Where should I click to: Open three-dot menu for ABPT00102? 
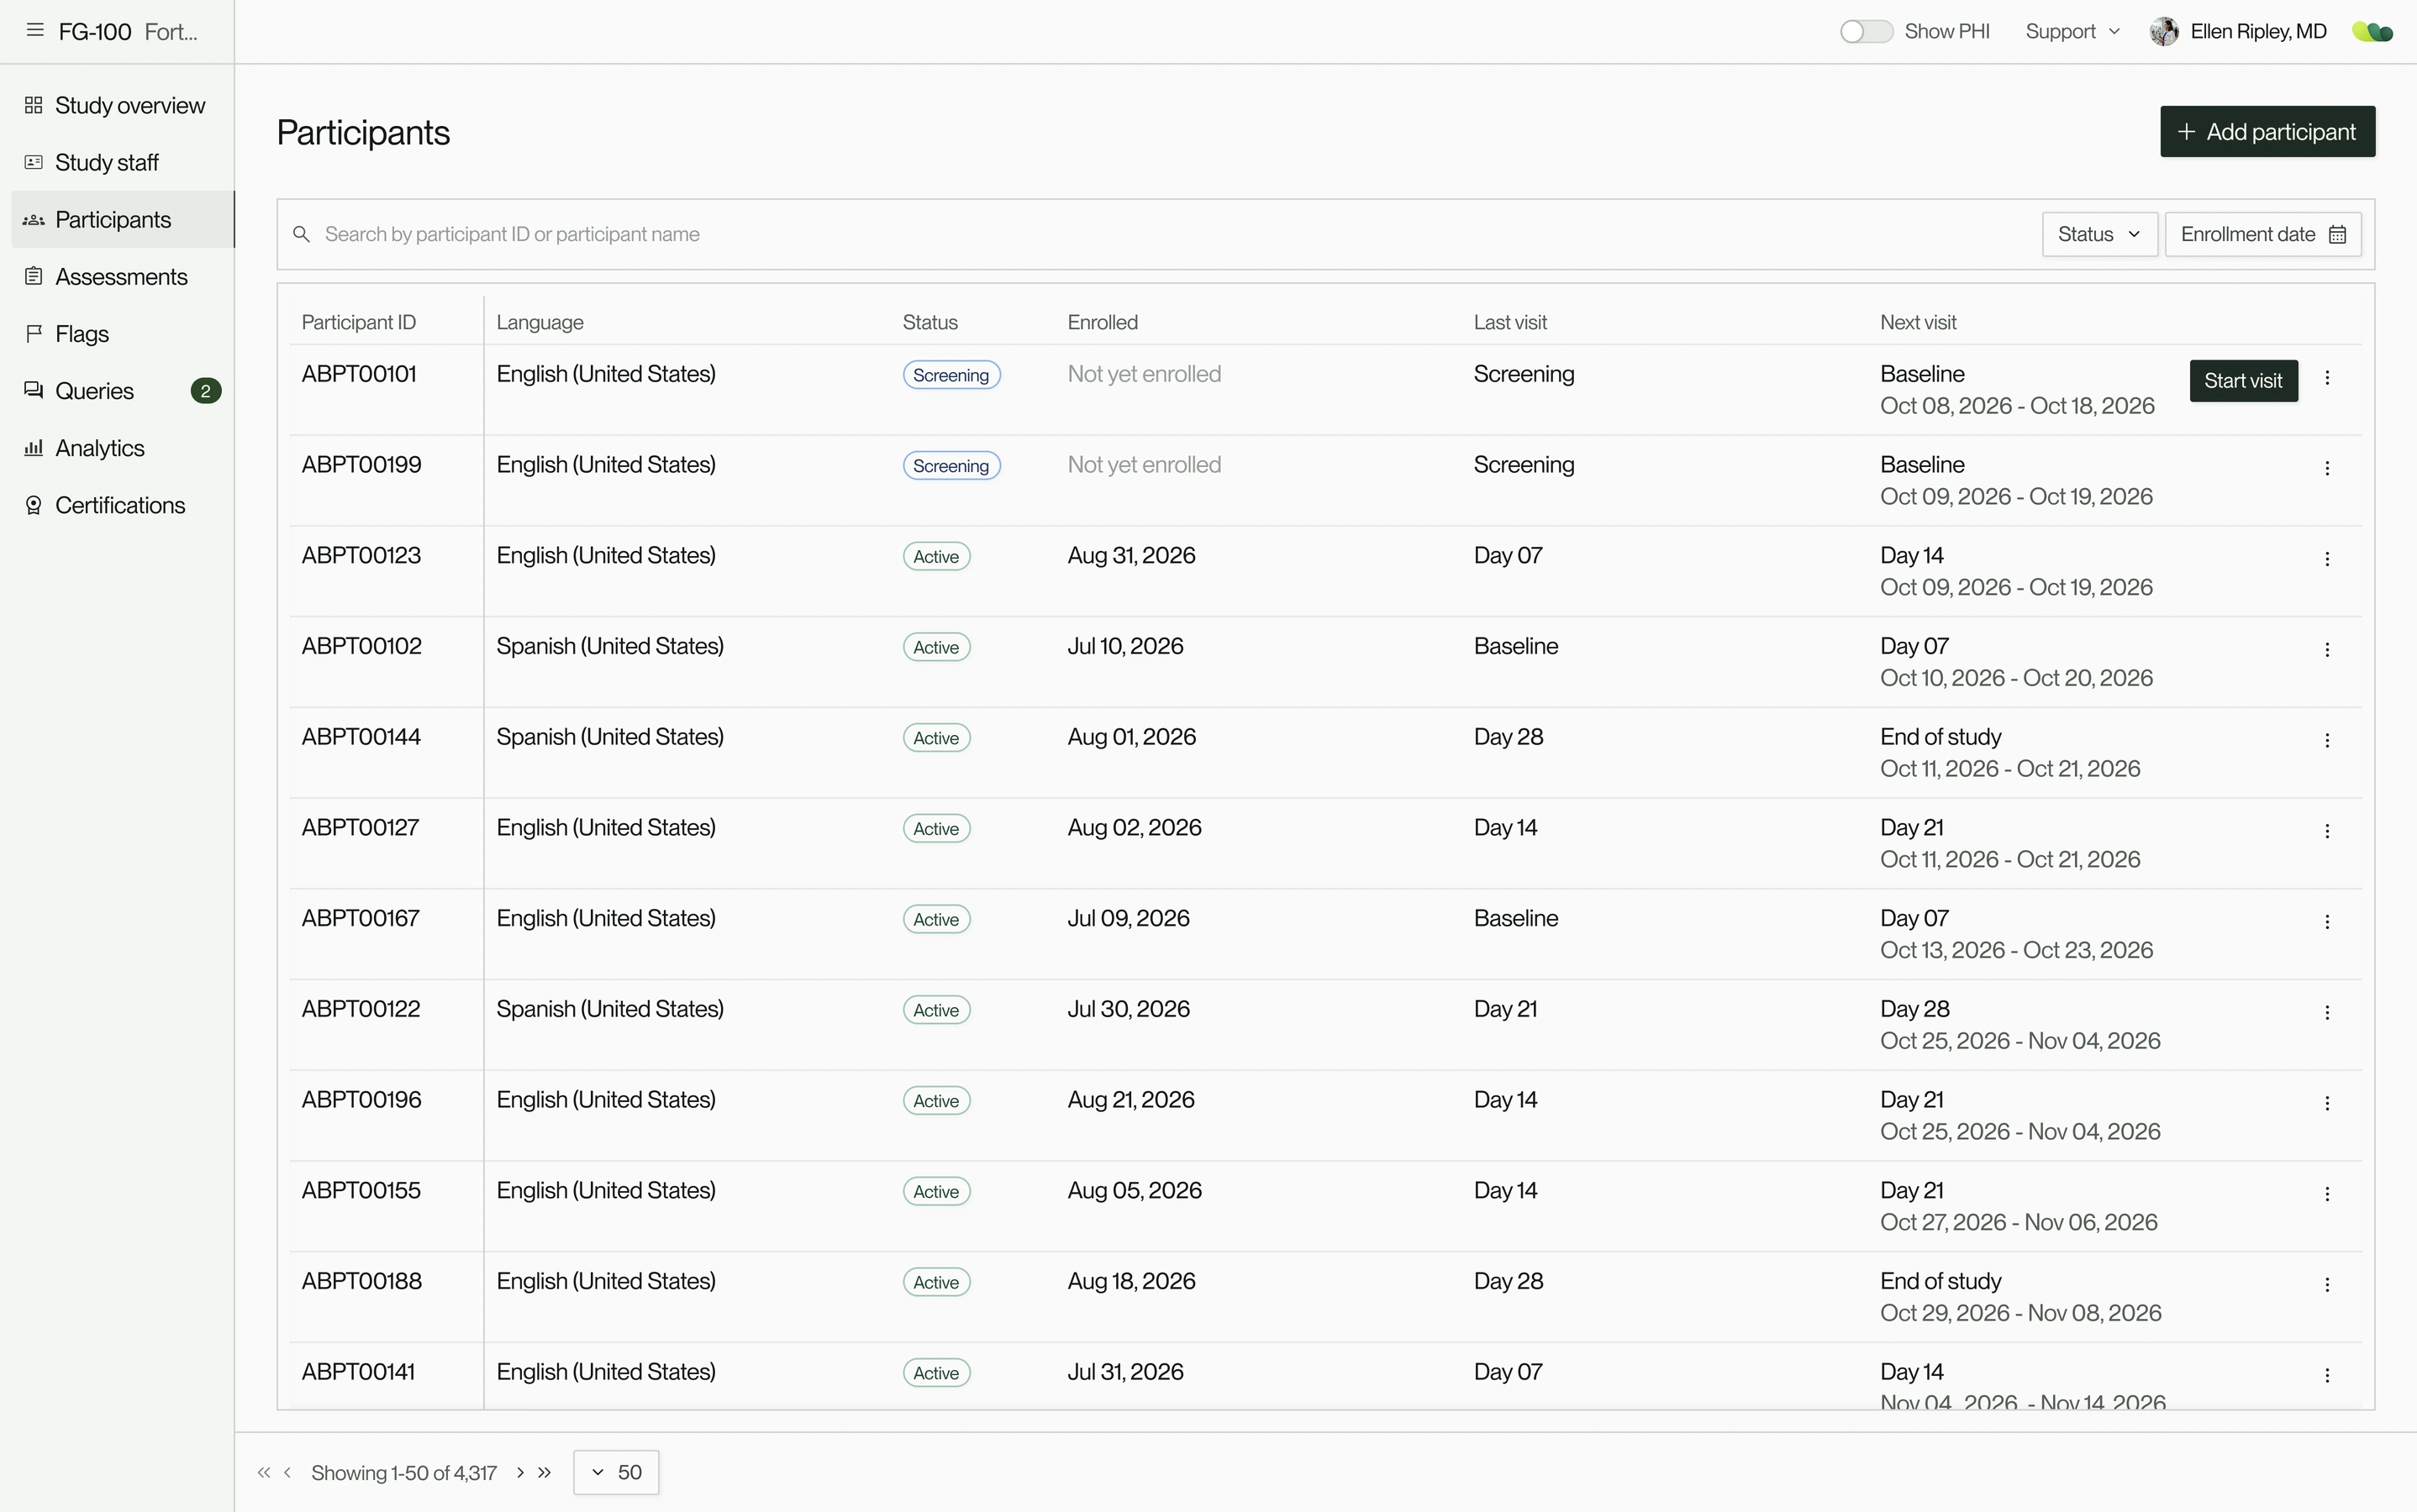pyautogui.click(x=2327, y=650)
